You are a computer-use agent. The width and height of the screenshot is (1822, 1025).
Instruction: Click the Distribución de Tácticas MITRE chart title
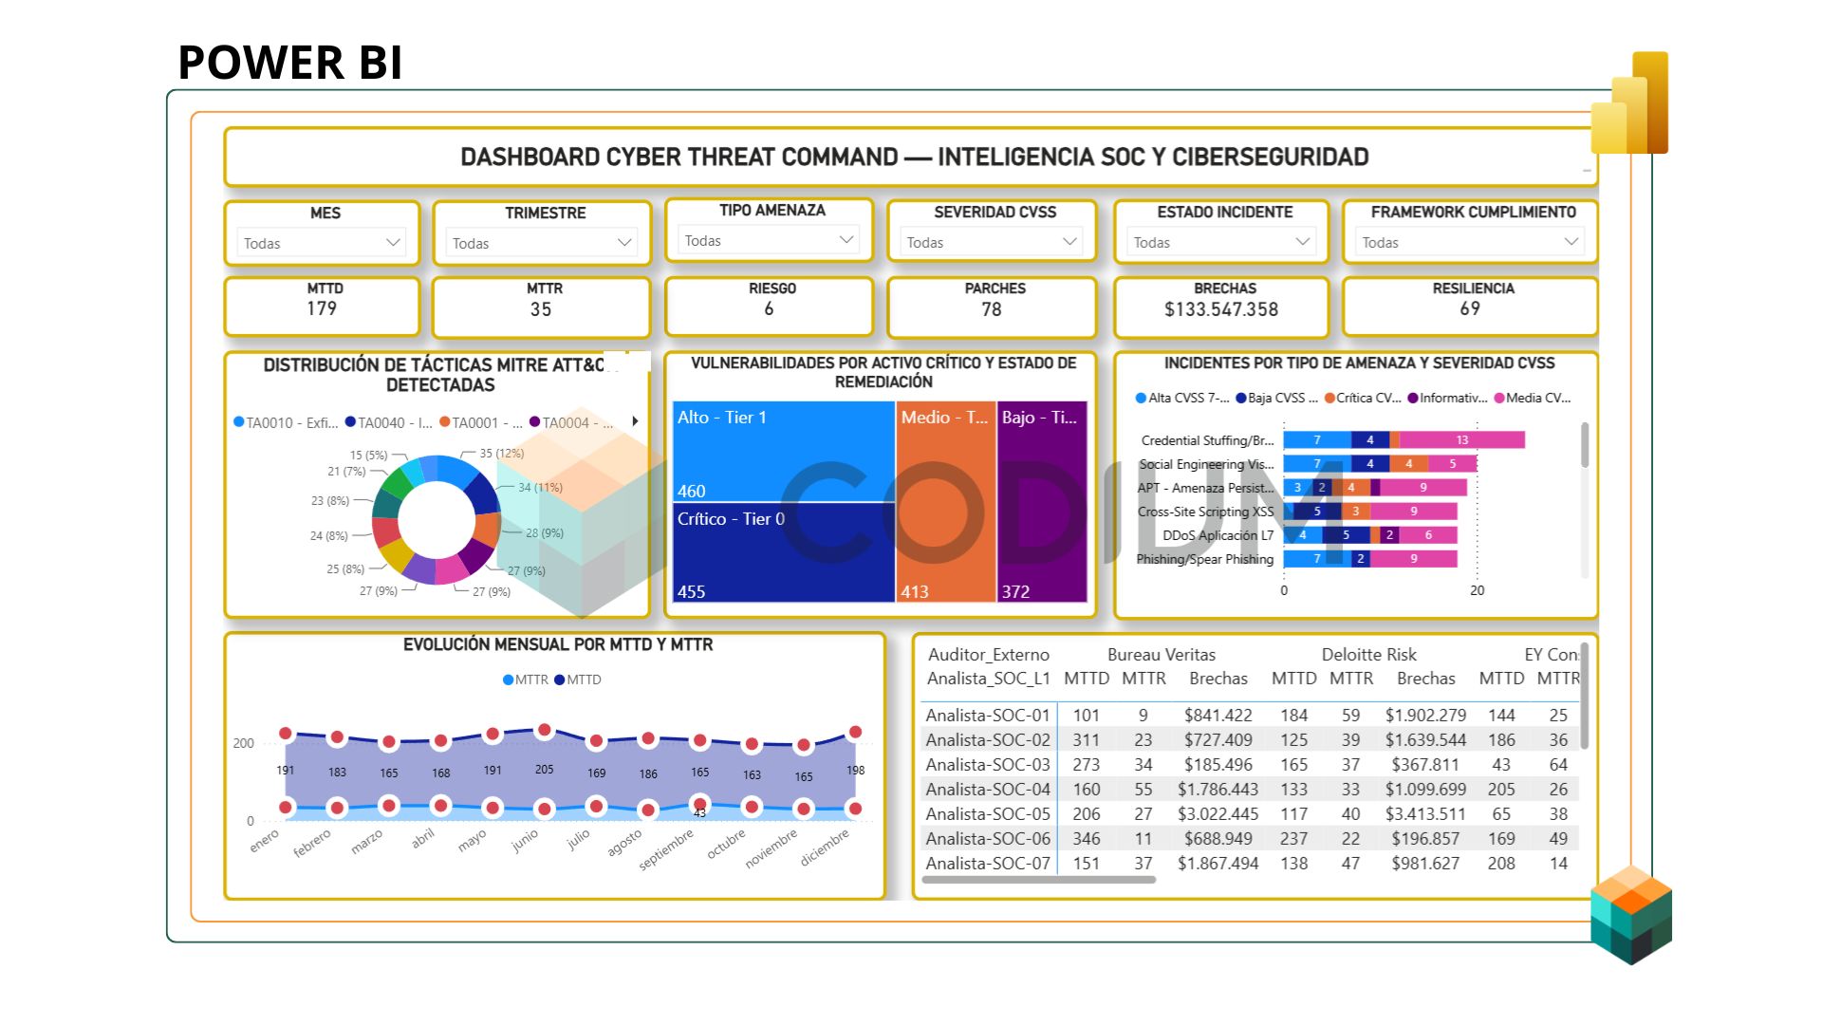pos(440,375)
